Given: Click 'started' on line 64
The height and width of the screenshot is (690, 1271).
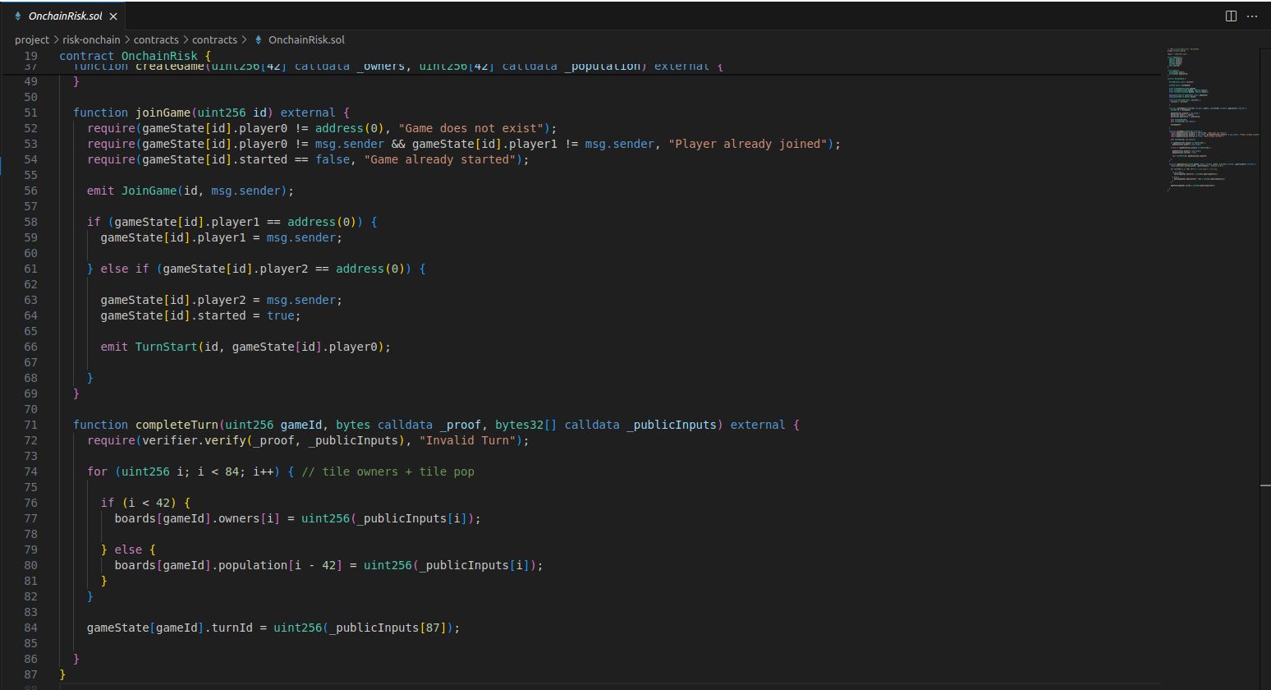Looking at the screenshot, I should pos(222,315).
